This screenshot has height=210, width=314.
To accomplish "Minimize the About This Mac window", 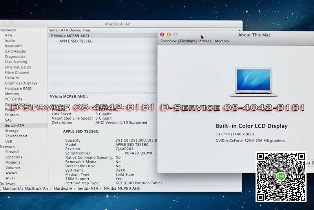I will pos(169,35).
